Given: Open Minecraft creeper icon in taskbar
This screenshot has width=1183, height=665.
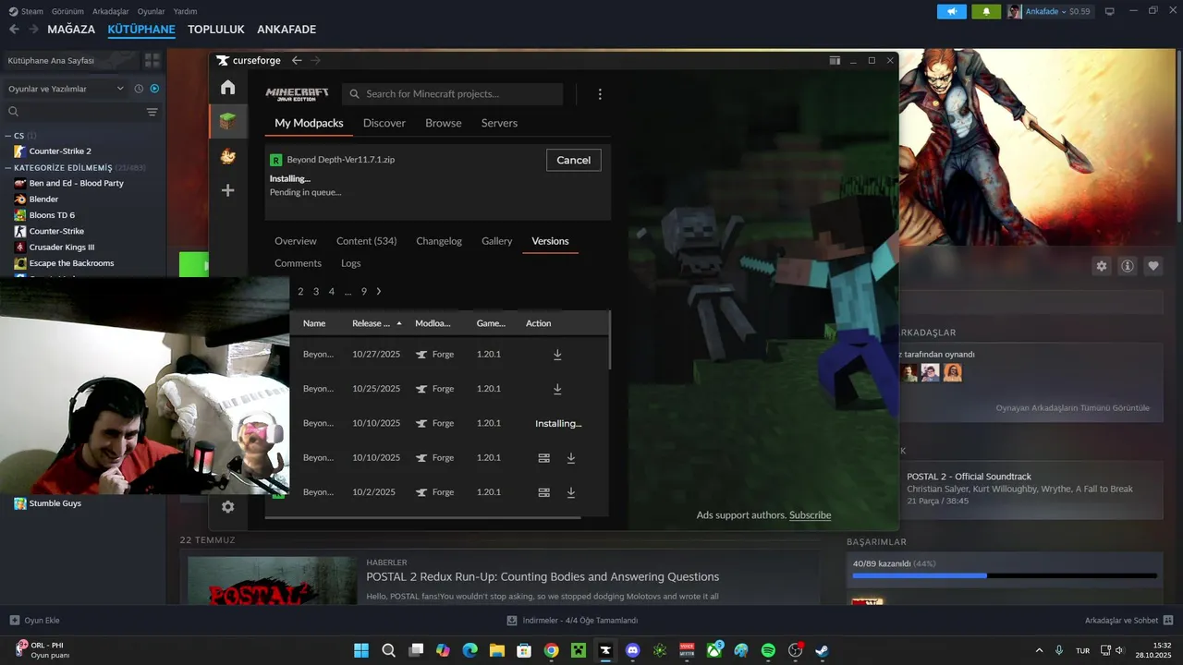Looking at the screenshot, I should pyautogui.click(x=578, y=650).
